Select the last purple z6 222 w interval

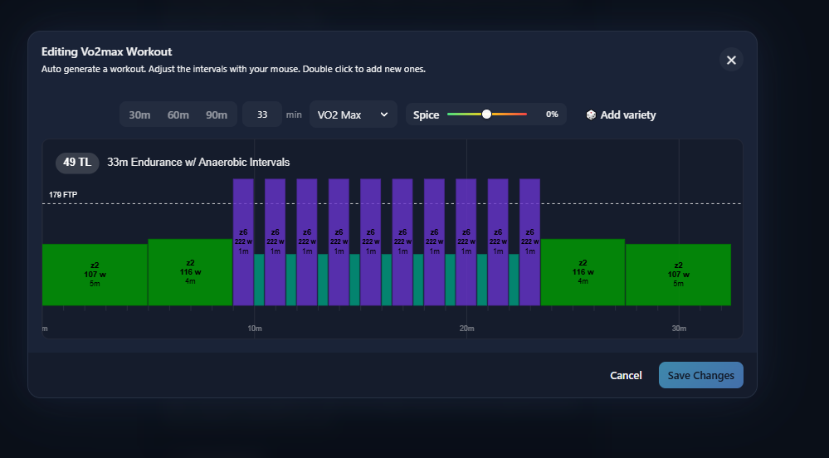(x=529, y=241)
